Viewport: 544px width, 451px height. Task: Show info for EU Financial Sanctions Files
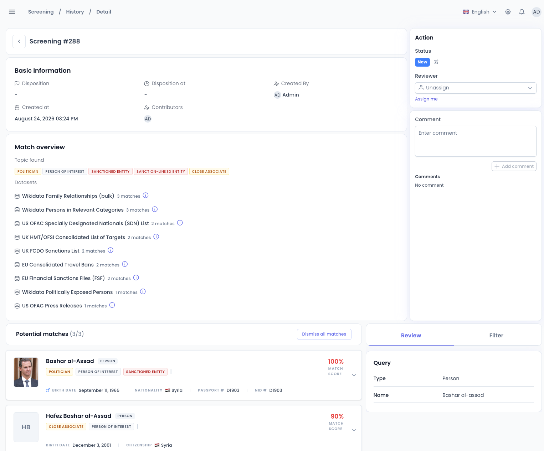click(x=136, y=278)
